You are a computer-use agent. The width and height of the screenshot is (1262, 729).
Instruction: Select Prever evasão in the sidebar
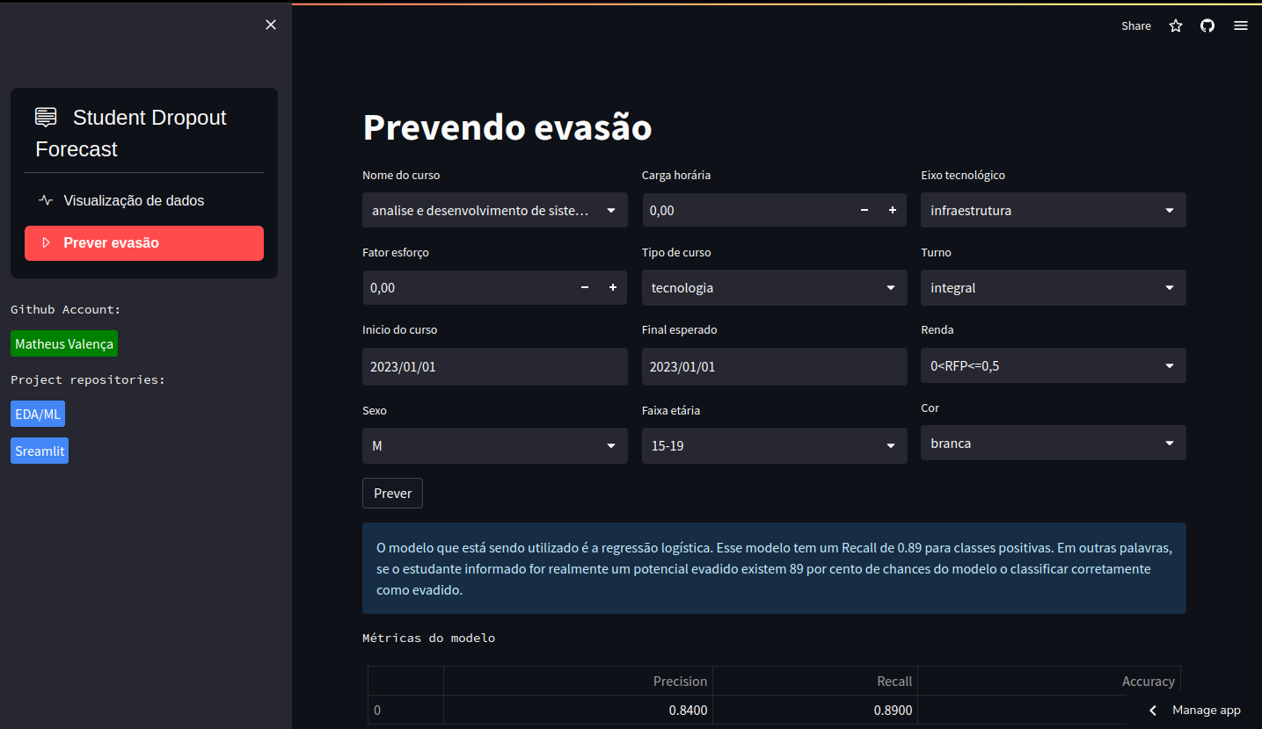[143, 242]
